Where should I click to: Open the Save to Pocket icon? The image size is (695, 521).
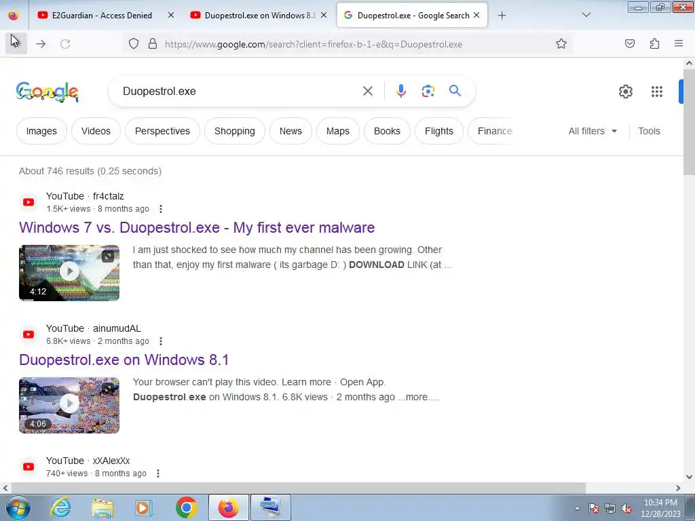pyautogui.click(x=630, y=43)
